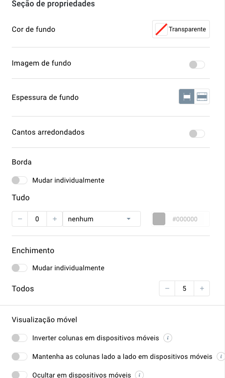
Task: Click info icon beside Mantenha as colunas
Action: pos(221,356)
